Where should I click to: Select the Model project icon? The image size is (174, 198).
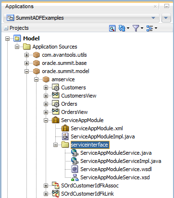tap(17, 38)
